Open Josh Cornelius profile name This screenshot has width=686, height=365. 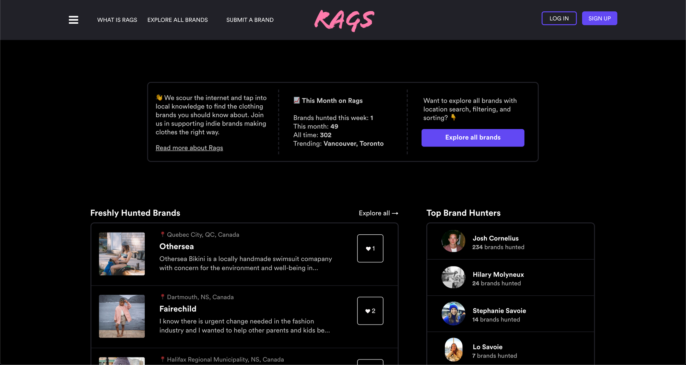coord(496,238)
